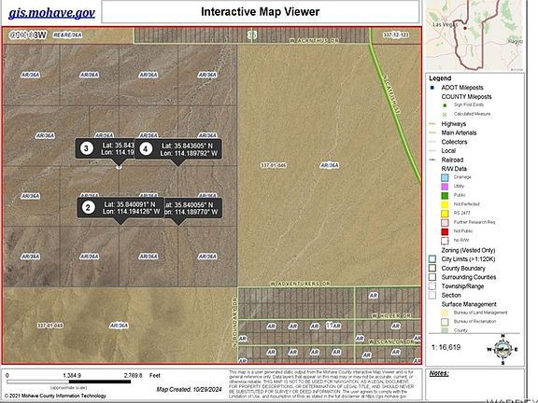538x403 pixels.
Task: Click the Railroad legend line symbol
Action: pos(432,160)
